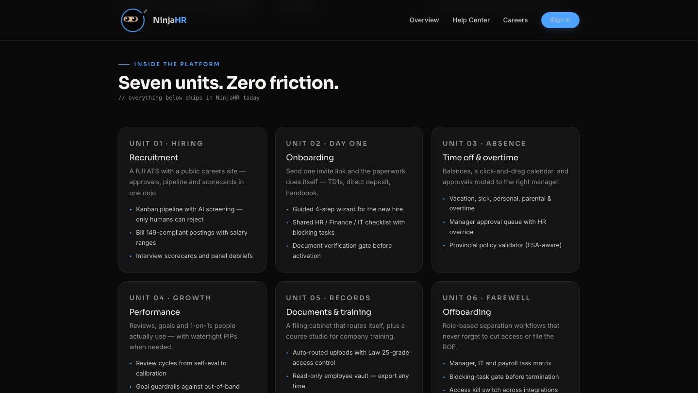Click 'Manager approval queue' bullet
698x393 pixels.
click(x=505, y=227)
